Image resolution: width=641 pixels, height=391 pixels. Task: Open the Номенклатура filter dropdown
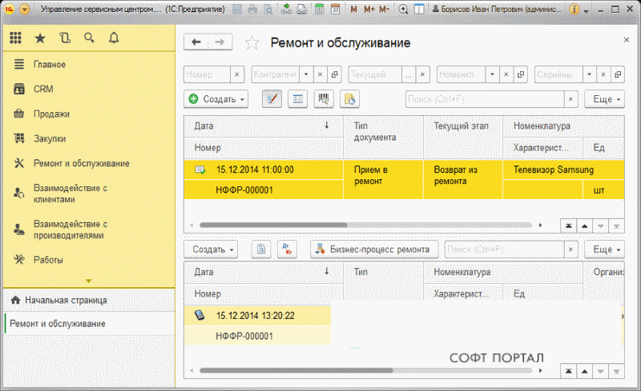pos(492,74)
